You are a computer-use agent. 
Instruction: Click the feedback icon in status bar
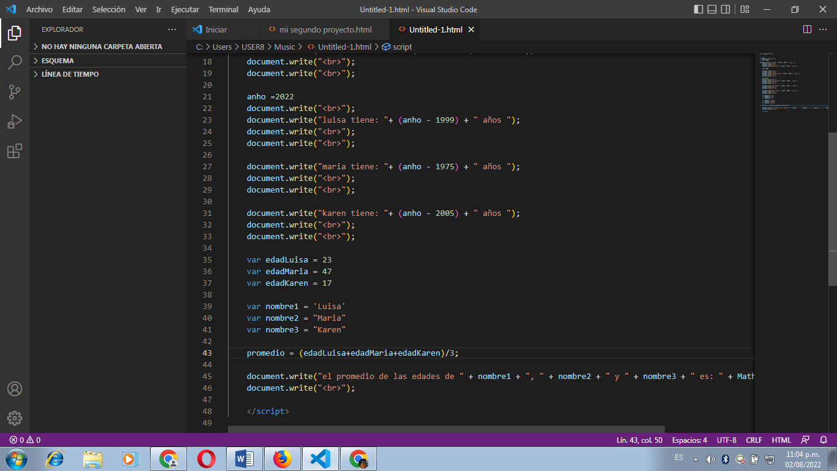pyautogui.click(x=805, y=440)
